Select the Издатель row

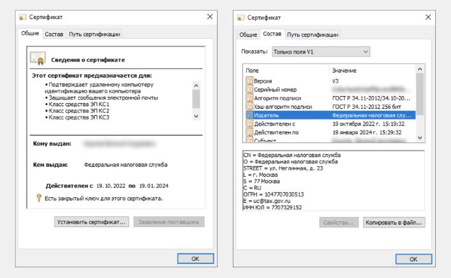pyautogui.click(x=331, y=115)
